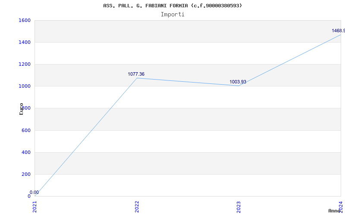Screen dimensions: 345x215
Task: Click the 2024 x-axis label
Action: click(341, 206)
